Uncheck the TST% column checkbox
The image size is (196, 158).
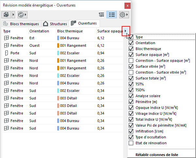click(131, 84)
